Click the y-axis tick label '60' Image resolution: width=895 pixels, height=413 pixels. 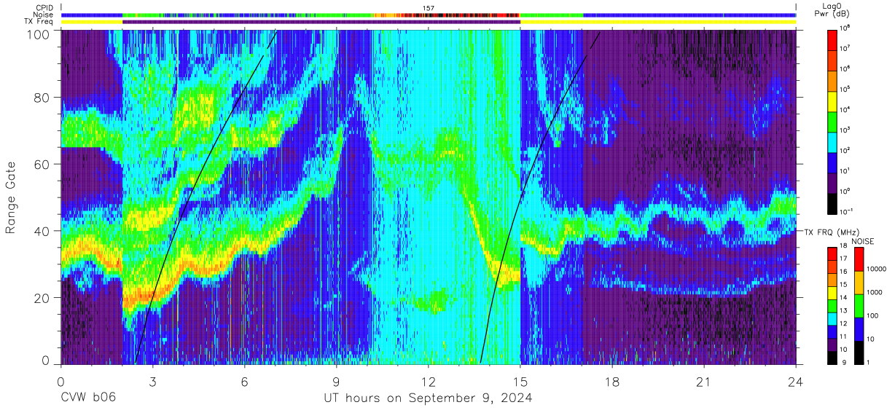pos(43,165)
